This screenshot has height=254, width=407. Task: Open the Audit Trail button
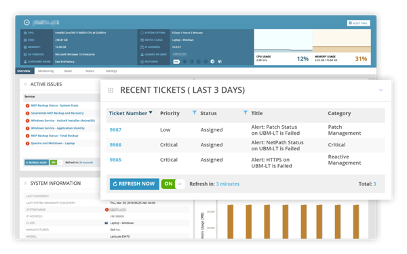pyautogui.click(x=358, y=23)
